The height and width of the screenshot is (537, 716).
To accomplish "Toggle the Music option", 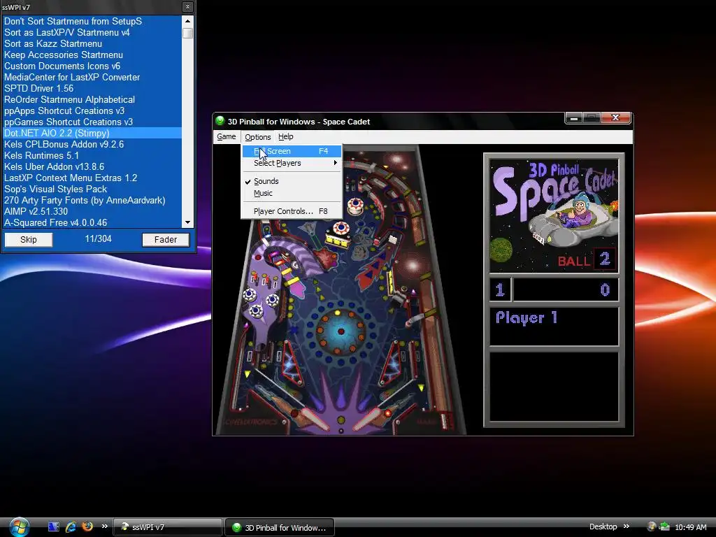I will pos(292,193).
